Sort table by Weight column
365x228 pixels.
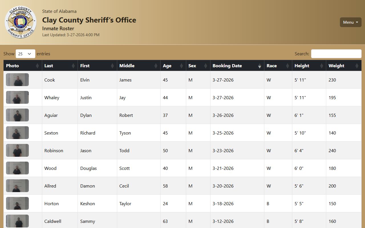(x=344, y=66)
